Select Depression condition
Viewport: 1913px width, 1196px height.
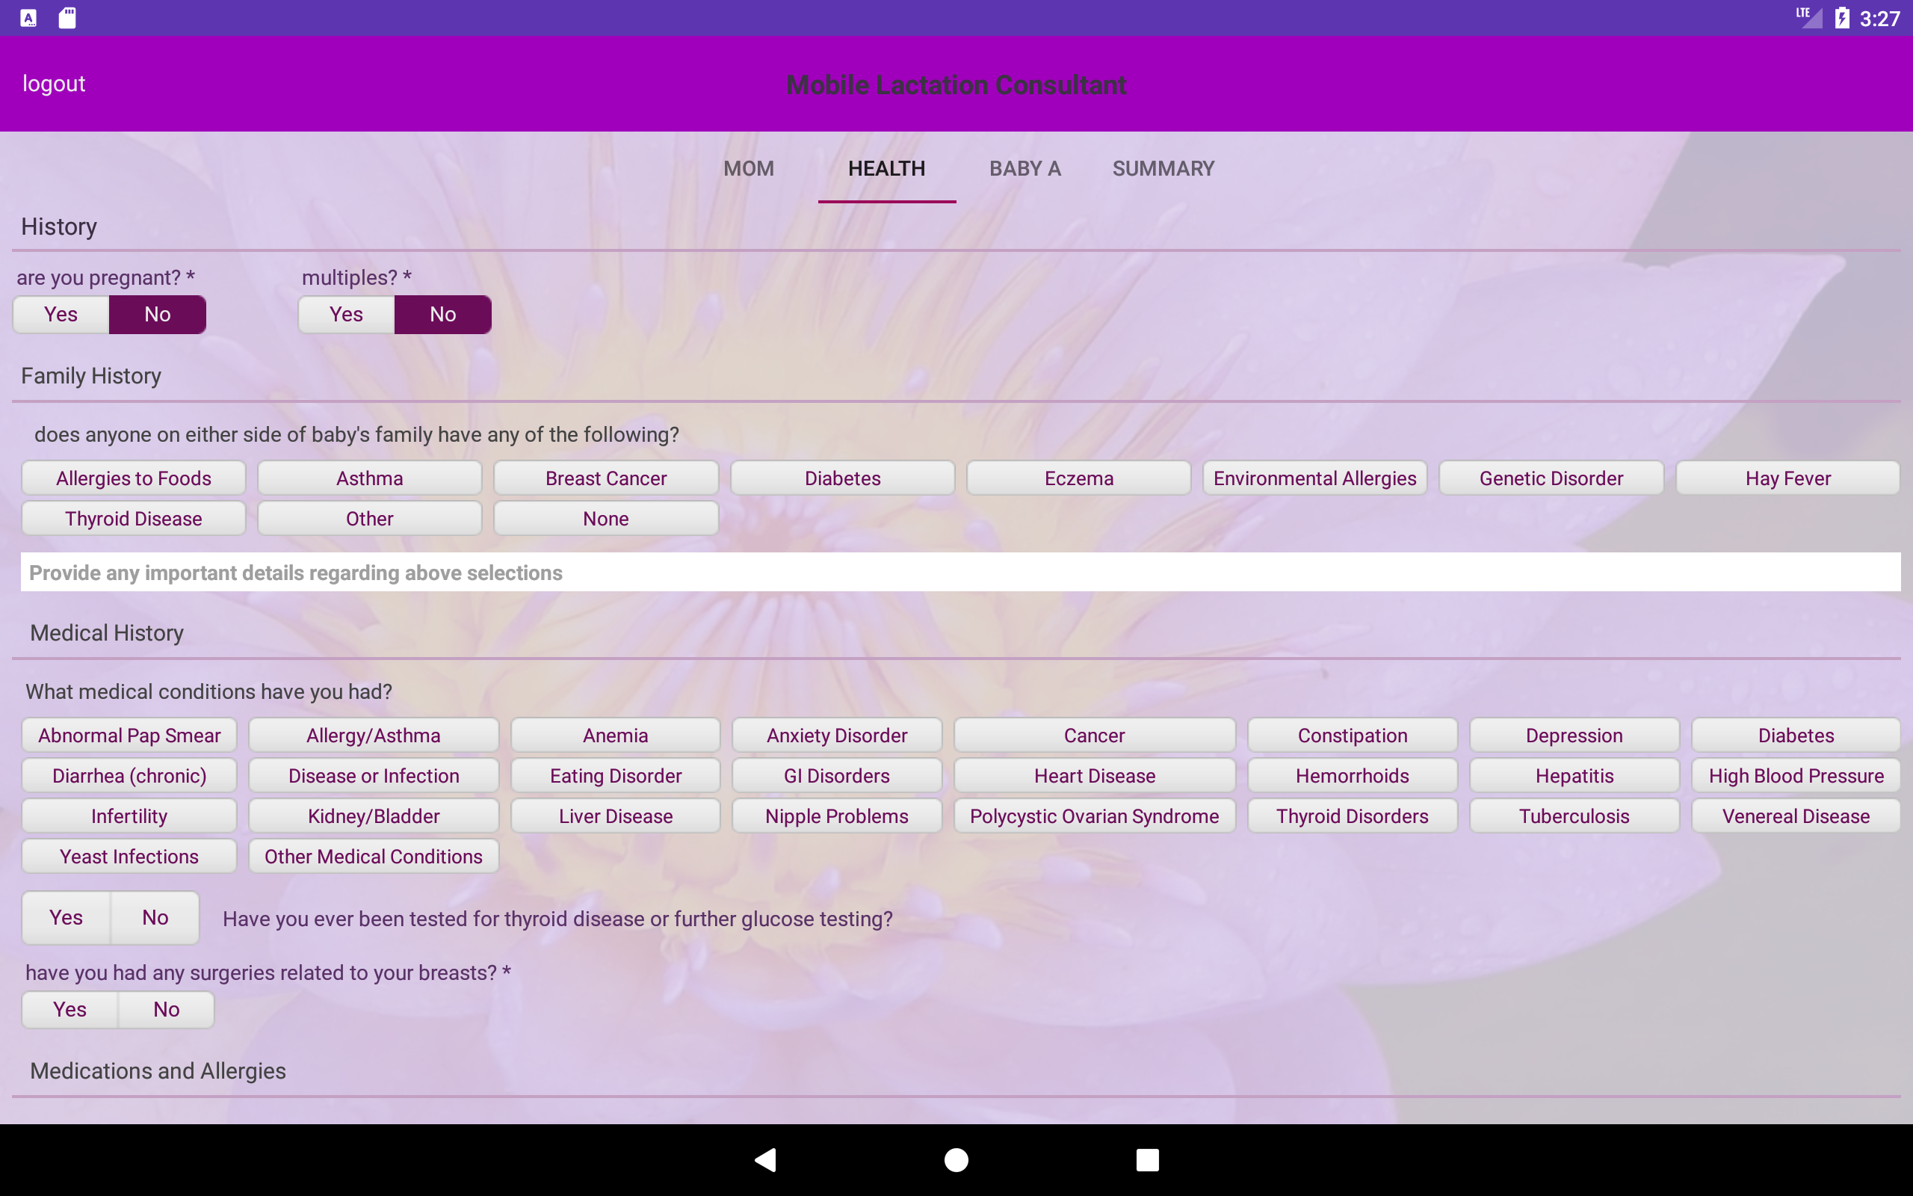coord(1574,735)
